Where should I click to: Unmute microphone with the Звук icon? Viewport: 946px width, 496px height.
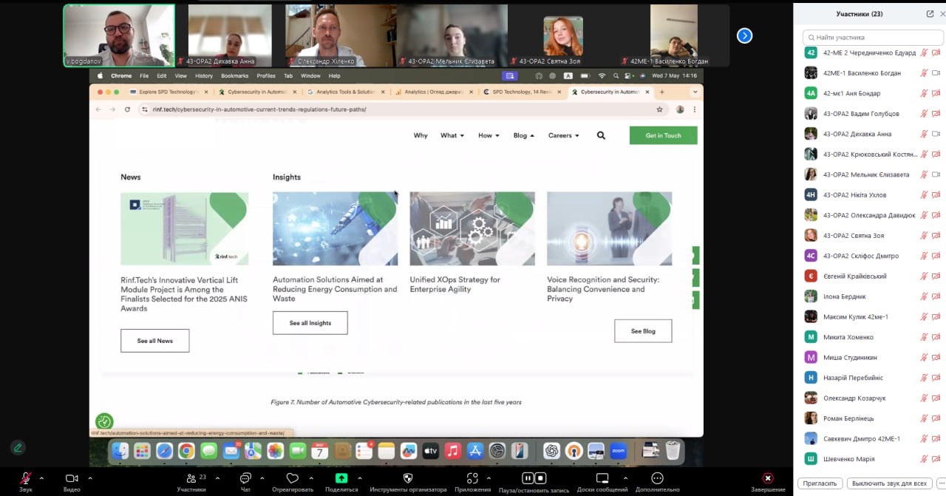(x=26, y=478)
